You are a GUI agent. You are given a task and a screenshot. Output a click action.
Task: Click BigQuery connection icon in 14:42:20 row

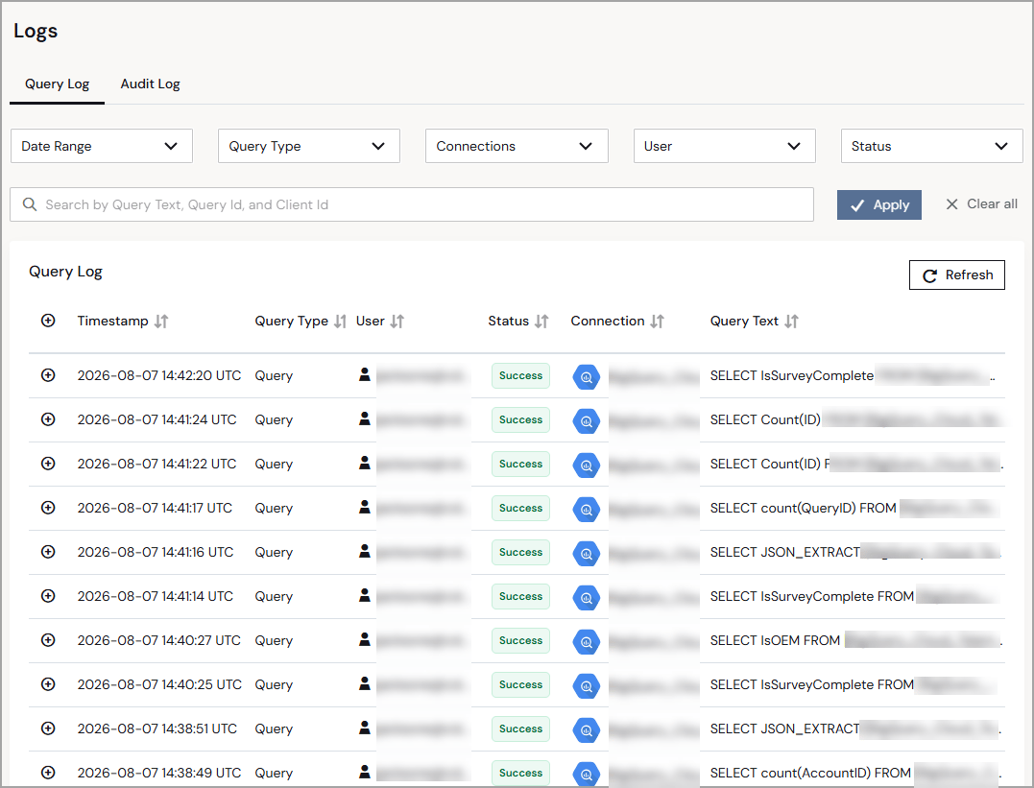(587, 377)
